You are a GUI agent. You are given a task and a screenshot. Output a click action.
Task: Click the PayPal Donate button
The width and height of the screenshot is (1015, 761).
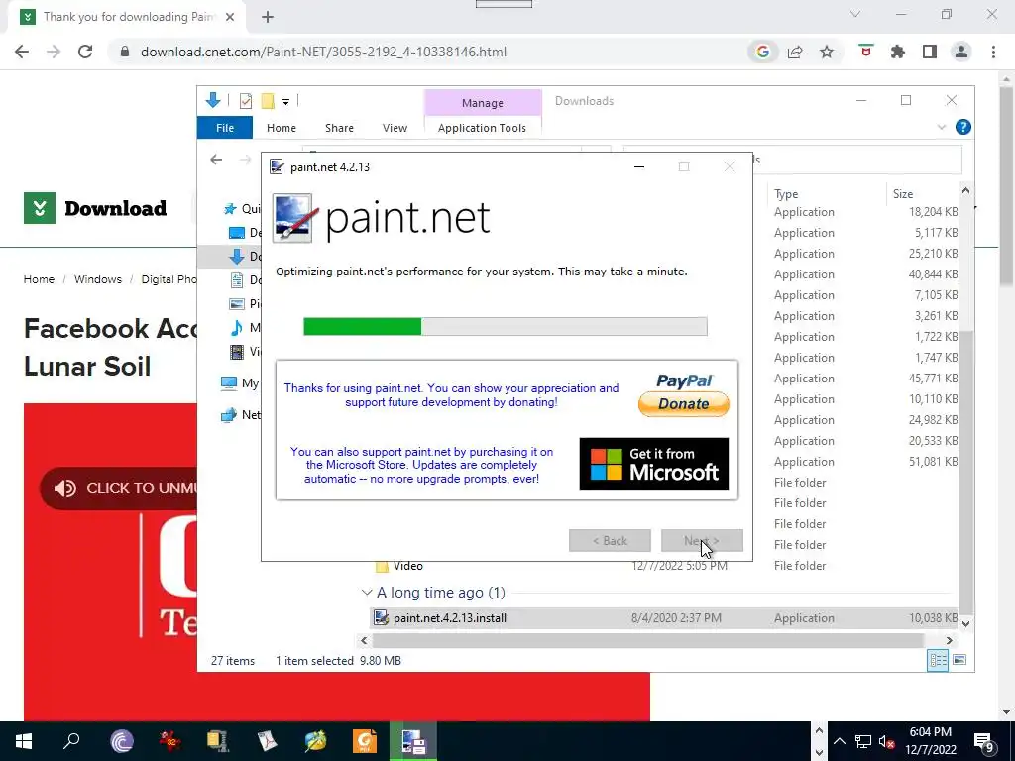[684, 394]
